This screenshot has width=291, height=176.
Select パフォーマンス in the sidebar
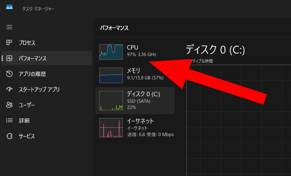[x=47, y=58]
